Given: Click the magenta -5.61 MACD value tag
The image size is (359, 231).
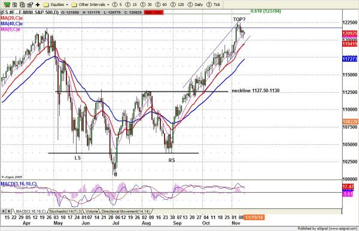Looking at the screenshot, I should 348,194.
